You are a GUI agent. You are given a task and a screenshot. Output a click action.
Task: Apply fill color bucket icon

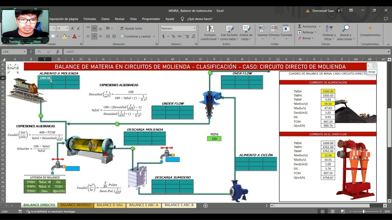pyautogui.click(x=64, y=36)
